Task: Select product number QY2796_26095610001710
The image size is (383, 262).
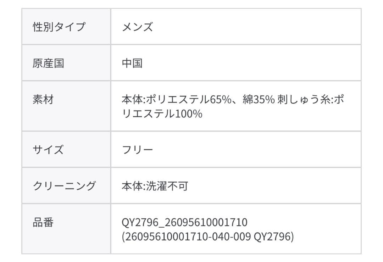Action: click(184, 222)
